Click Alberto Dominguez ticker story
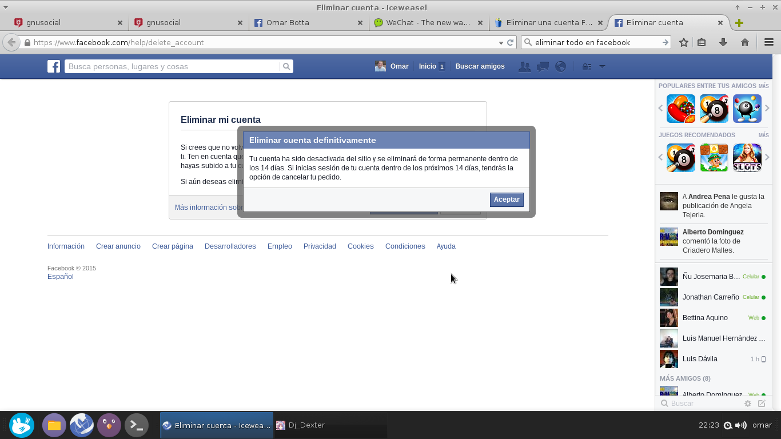The image size is (781, 439). pos(713,241)
